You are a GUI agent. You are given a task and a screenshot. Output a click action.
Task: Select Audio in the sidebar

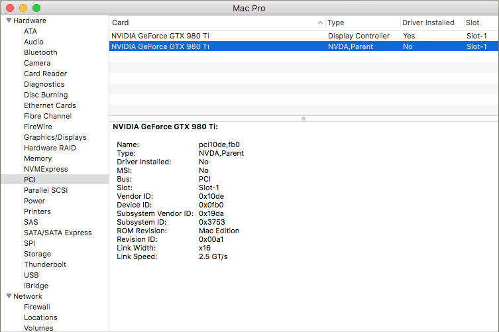click(34, 42)
